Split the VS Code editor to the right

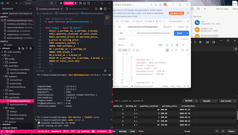click(105, 9)
